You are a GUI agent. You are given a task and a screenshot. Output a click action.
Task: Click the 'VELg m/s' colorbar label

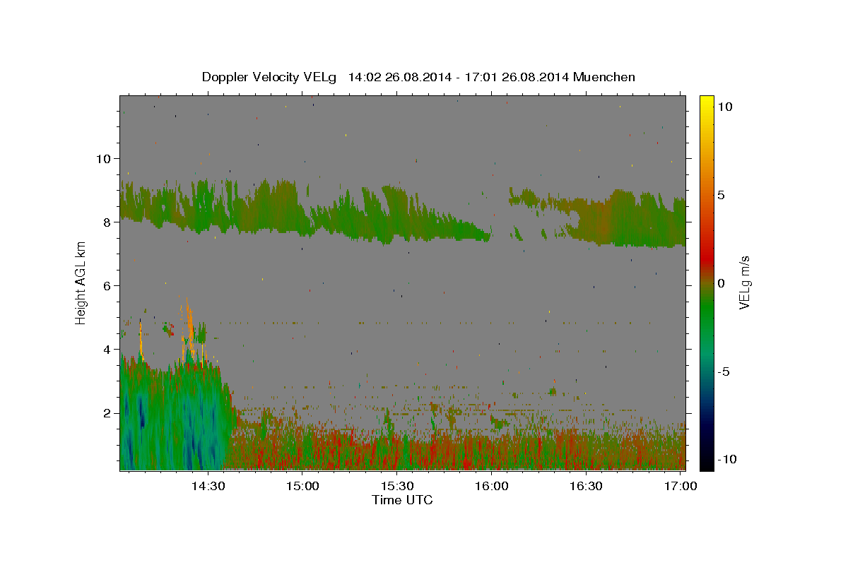pos(744,282)
